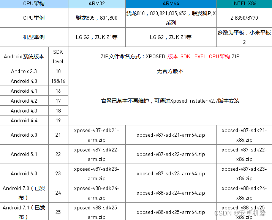Screen dimensions: 272x220
Task: Click xposed-v88-sdk25-x86.zip cell
Action: [244, 211]
